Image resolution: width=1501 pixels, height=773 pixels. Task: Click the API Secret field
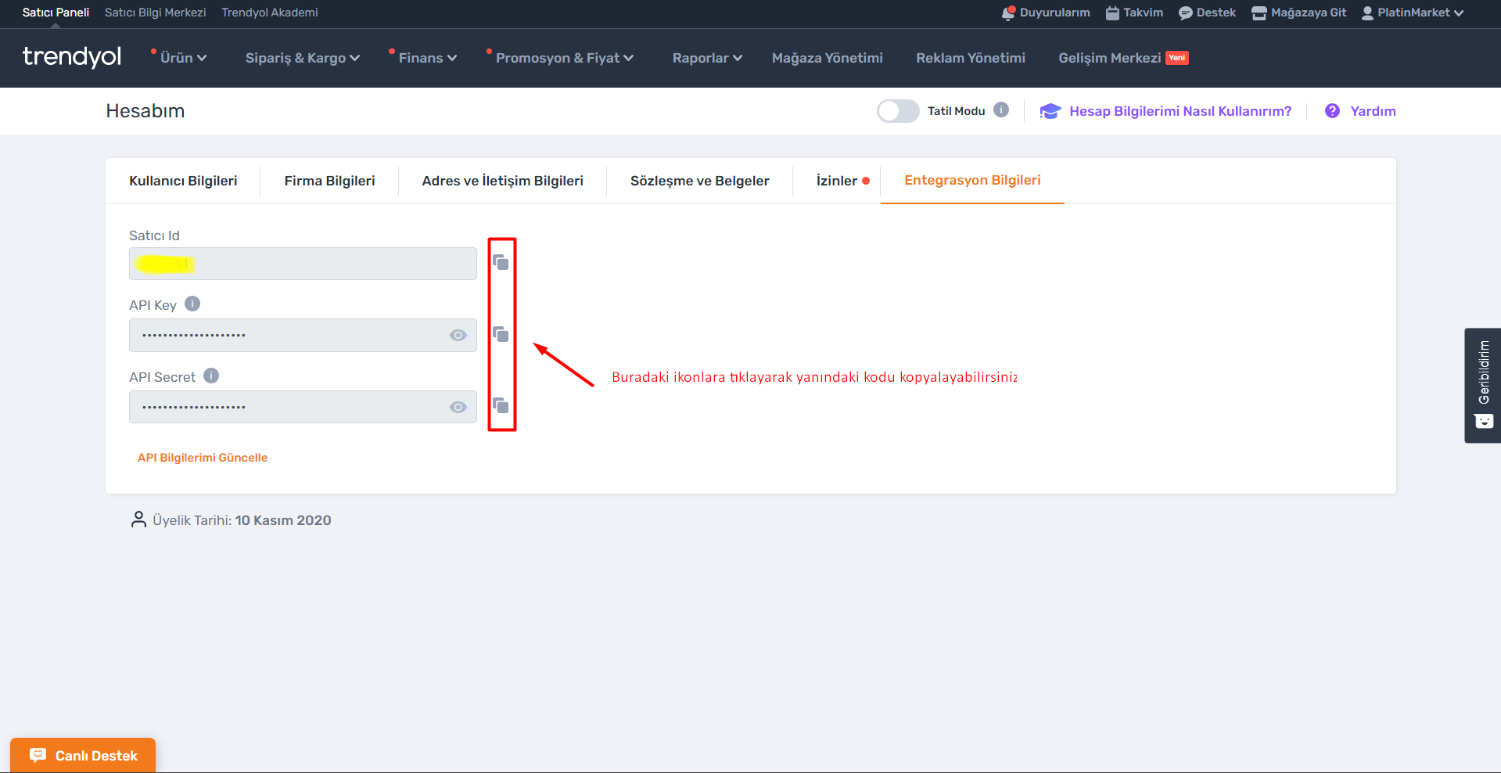[x=303, y=407]
